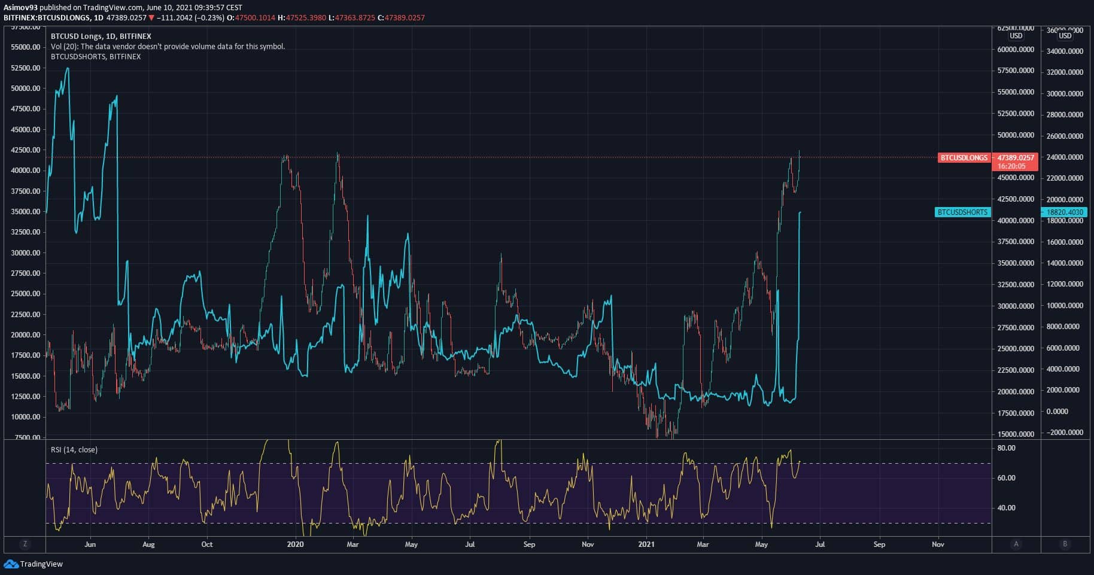Screen dimensions: 1094x575
Task: Click the high value H:47525.3980
Action: point(302,18)
